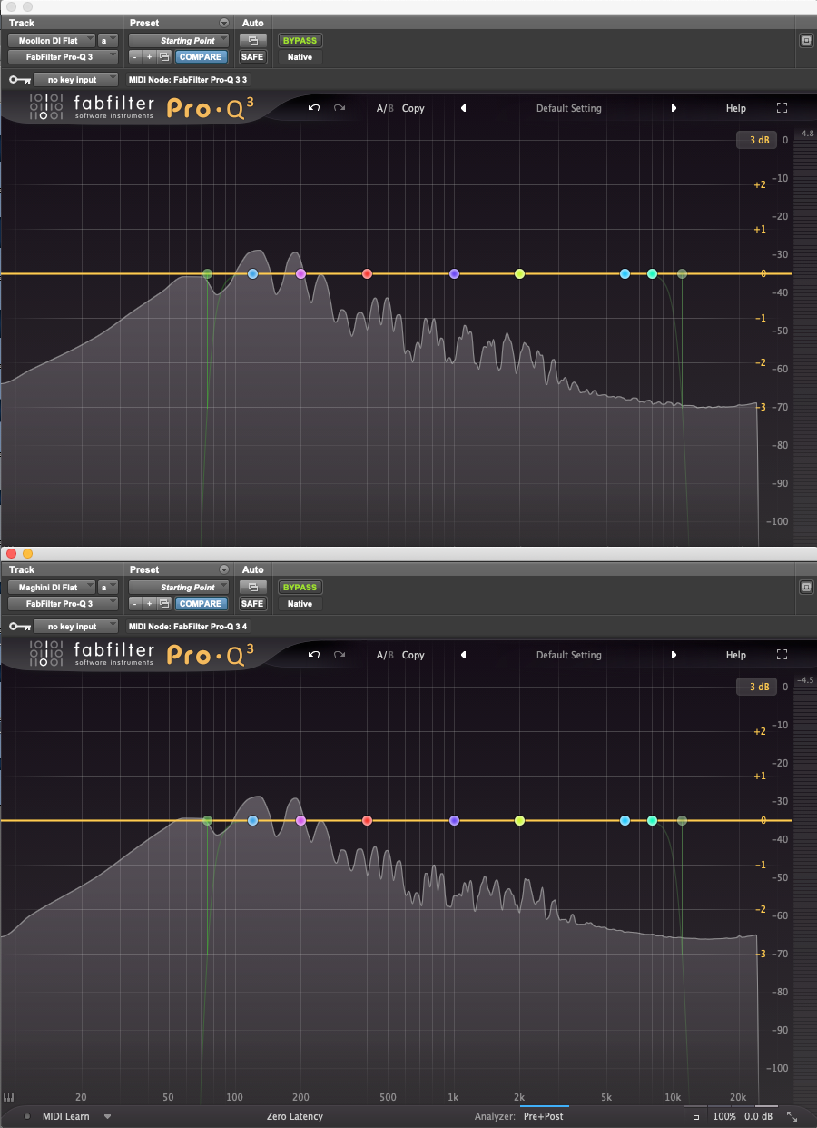The width and height of the screenshot is (817, 1128).
Task: Click Native button in Moollon window
Action: click(300, 57)
